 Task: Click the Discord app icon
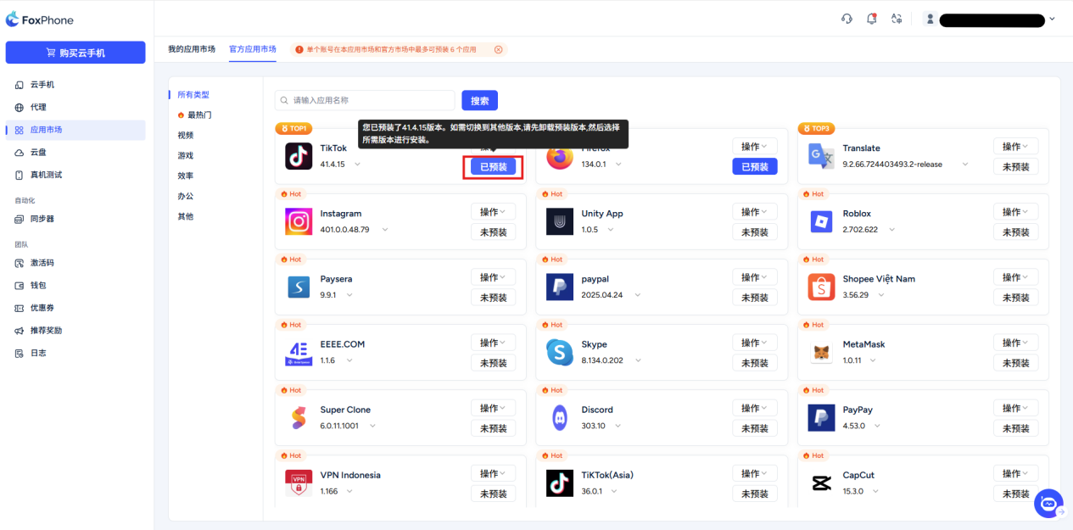560,417
